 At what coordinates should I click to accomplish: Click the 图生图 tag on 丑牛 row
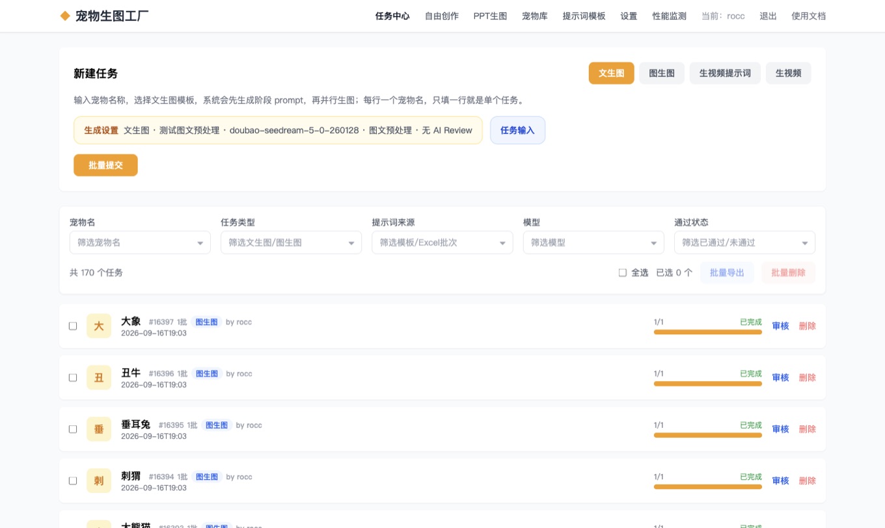coord(207,373)
